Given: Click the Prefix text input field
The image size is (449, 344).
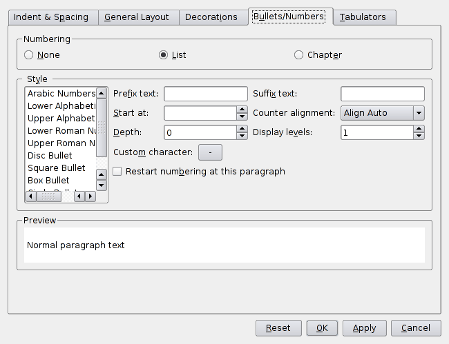Looking at the screenshot, I should point(205,94).
